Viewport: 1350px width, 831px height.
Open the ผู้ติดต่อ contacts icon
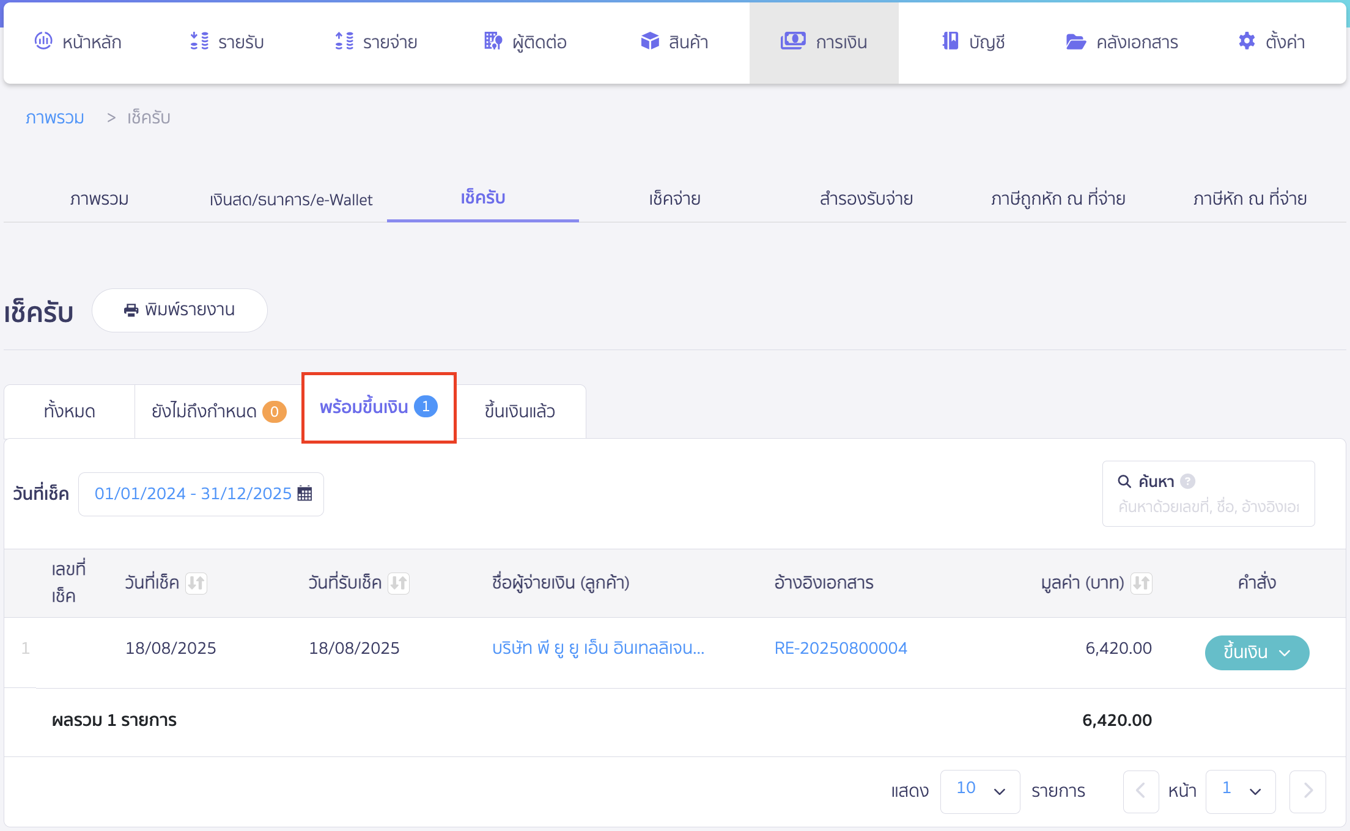tap(492, 42)
